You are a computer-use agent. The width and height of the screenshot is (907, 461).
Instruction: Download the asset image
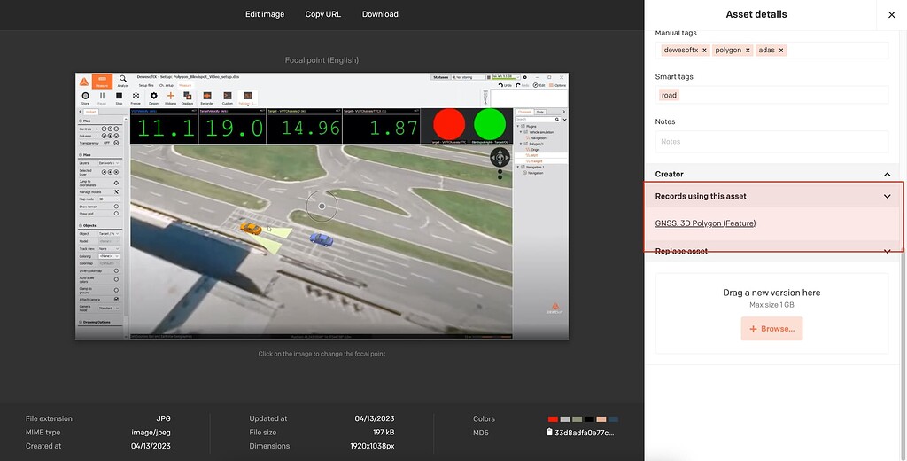coord(380,14)
